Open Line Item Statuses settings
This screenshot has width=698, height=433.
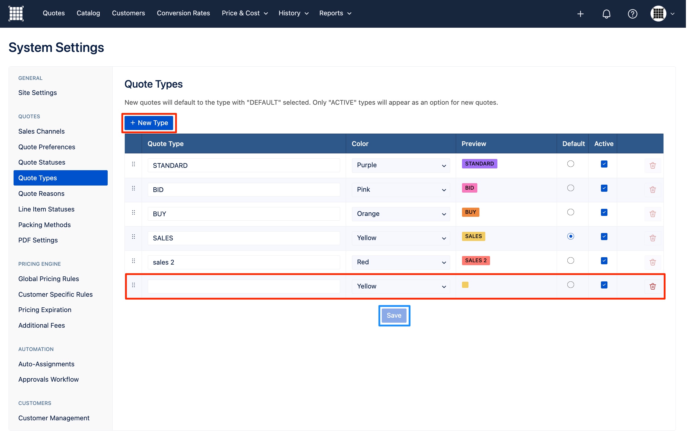(46, 209)
